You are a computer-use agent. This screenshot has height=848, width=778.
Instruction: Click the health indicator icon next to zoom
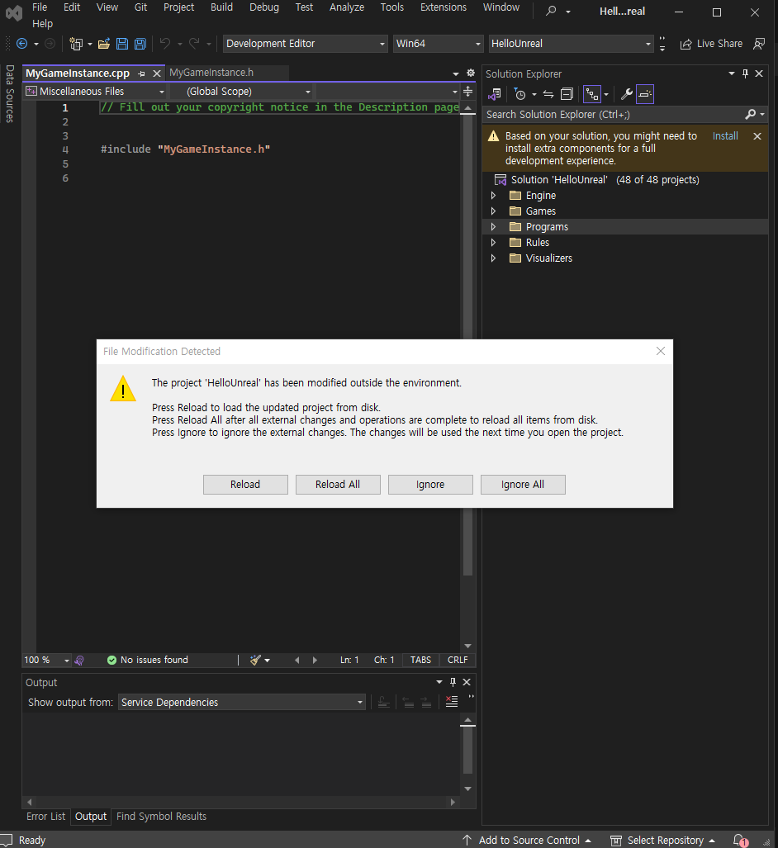click(x=79, y=660)
